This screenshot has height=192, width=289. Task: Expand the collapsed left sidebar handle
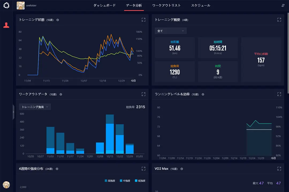tap(13, 112)
